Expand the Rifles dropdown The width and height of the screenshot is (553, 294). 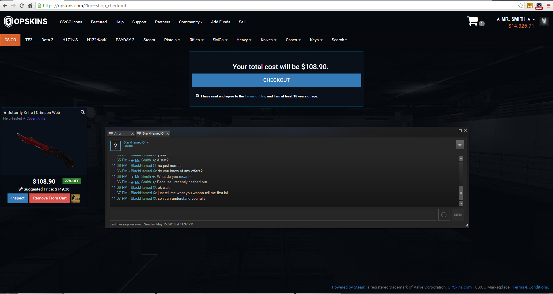pyautogui.click(x=196, y=40)
